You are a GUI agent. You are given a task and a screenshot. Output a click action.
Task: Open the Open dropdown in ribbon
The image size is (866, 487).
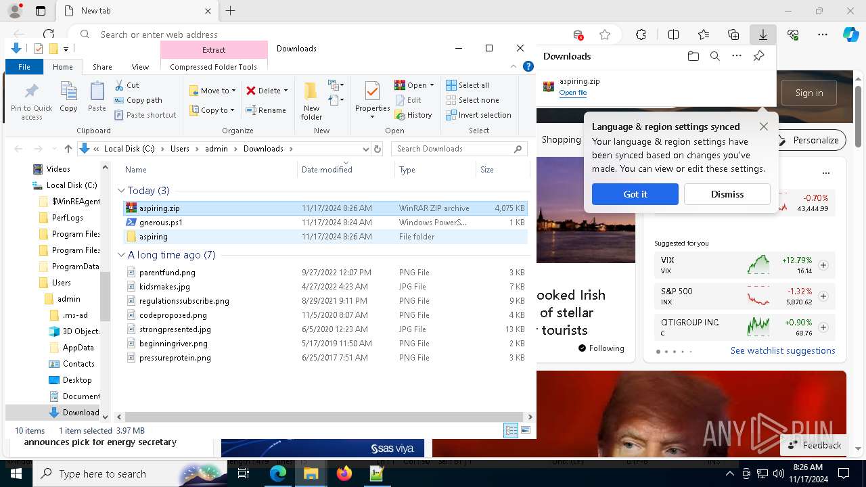pyautogui.click(x=414, y=85)
